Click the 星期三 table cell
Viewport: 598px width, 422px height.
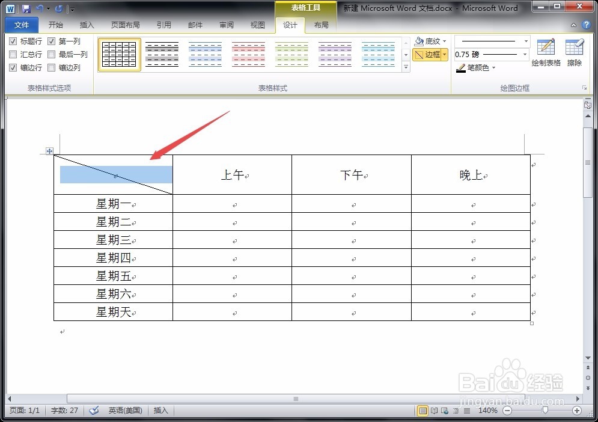pos(113,240)
